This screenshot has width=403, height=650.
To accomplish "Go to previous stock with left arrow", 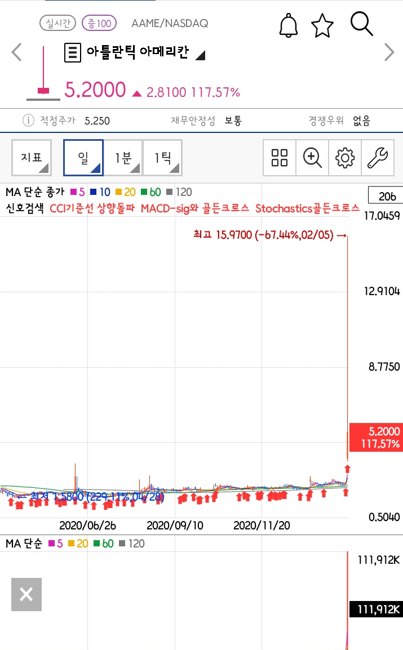I will [16, 52].
